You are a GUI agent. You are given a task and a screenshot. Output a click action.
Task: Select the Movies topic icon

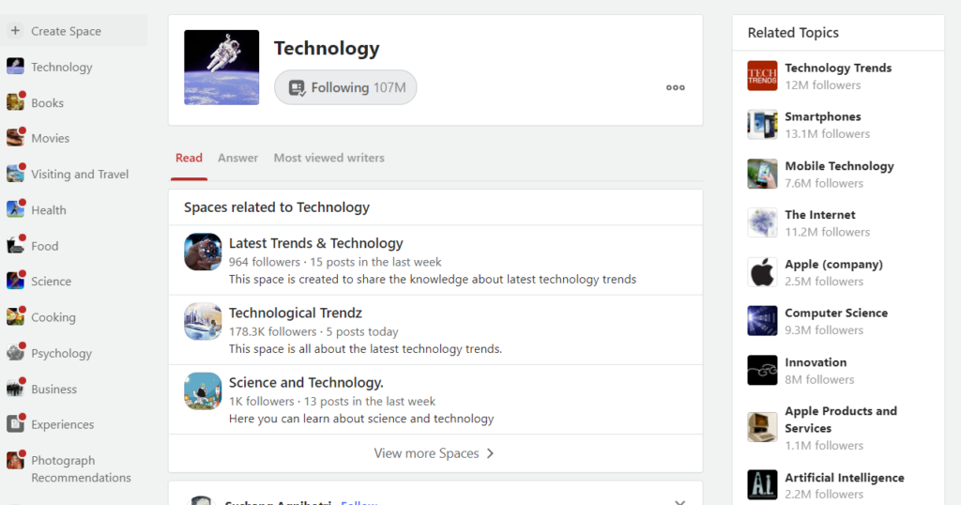click(15, 138)
